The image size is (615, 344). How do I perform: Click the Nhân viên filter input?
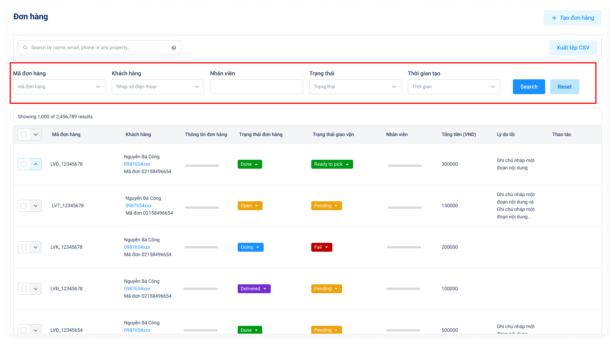tap(257, 87)
